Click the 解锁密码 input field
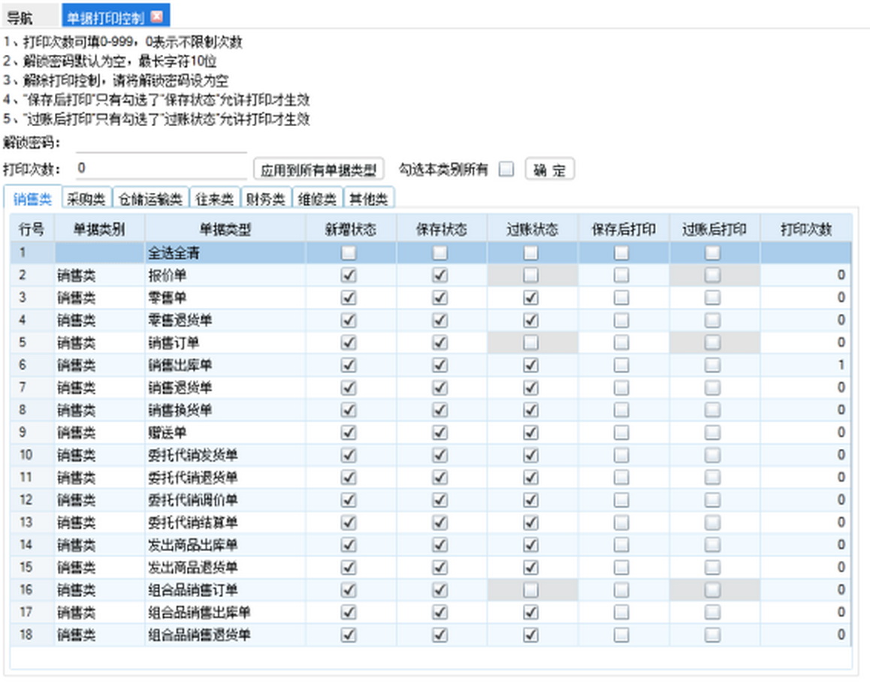This screenshot has width=870, height=684. point(161,143)
